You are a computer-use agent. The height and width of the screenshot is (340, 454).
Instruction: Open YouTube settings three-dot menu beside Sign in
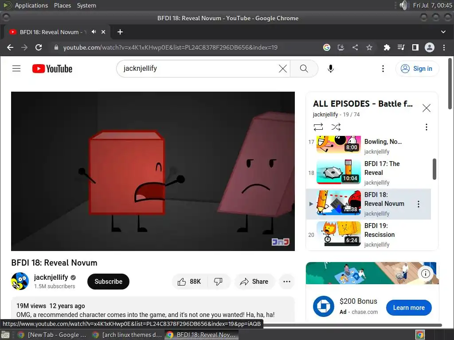(383, 69)
